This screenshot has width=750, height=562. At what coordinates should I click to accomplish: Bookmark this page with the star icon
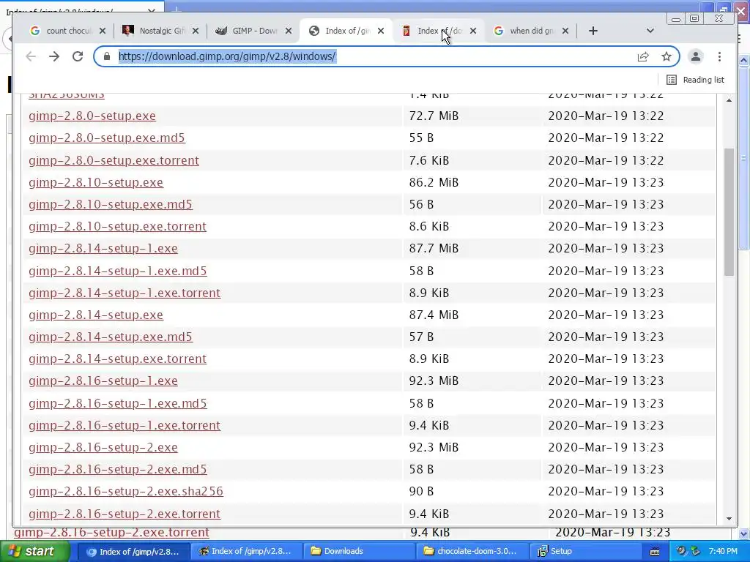[667, 57]
